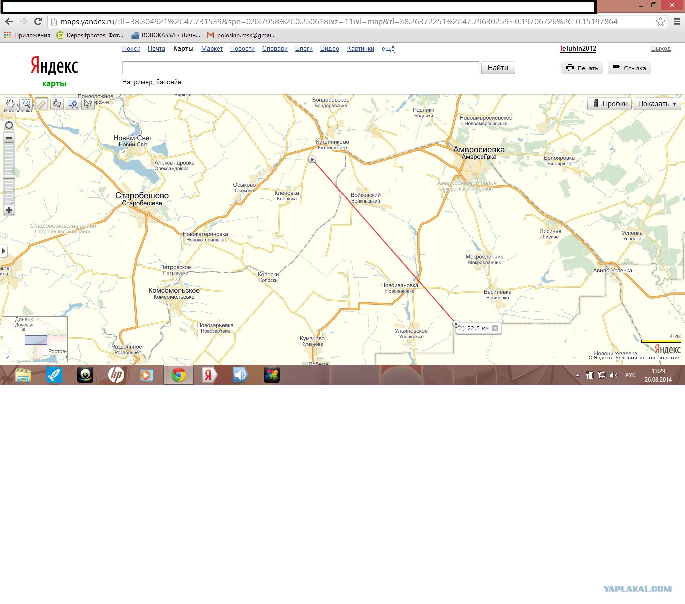
Task: Select the cursor info query tool
Action: coord(88,104)
